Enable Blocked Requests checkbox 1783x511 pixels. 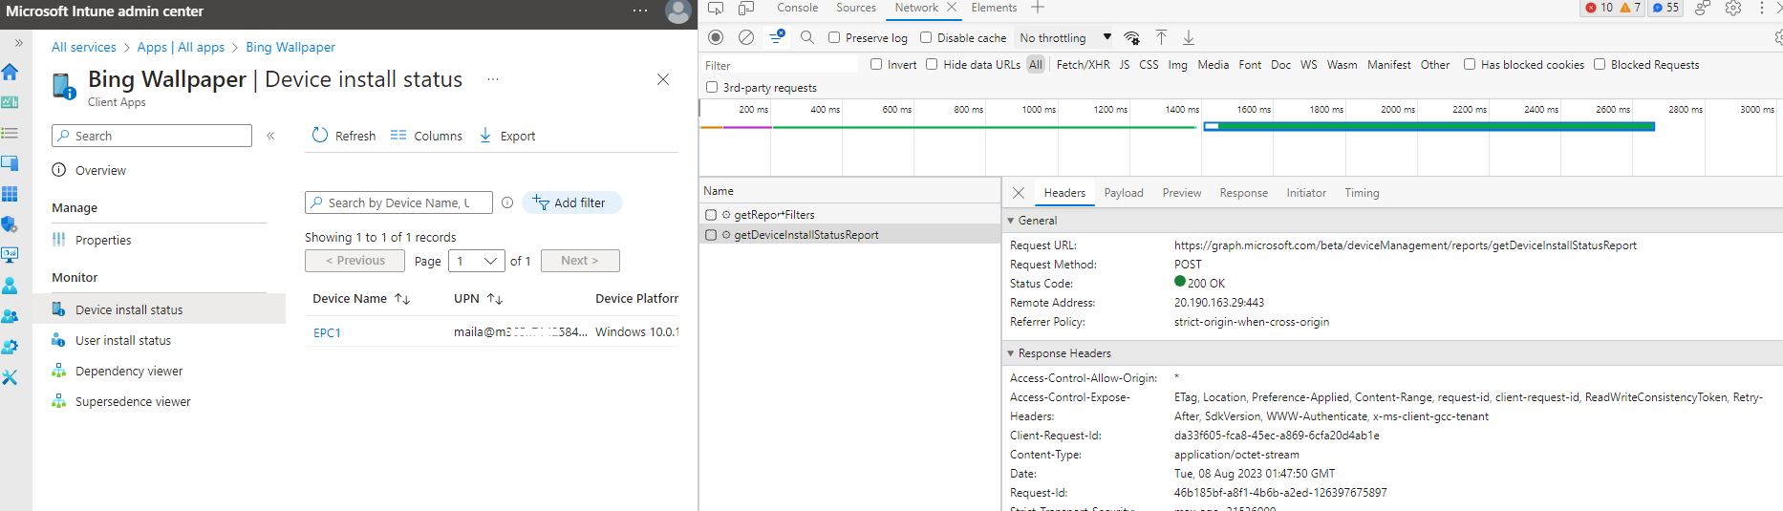[x=1600, y=64]
